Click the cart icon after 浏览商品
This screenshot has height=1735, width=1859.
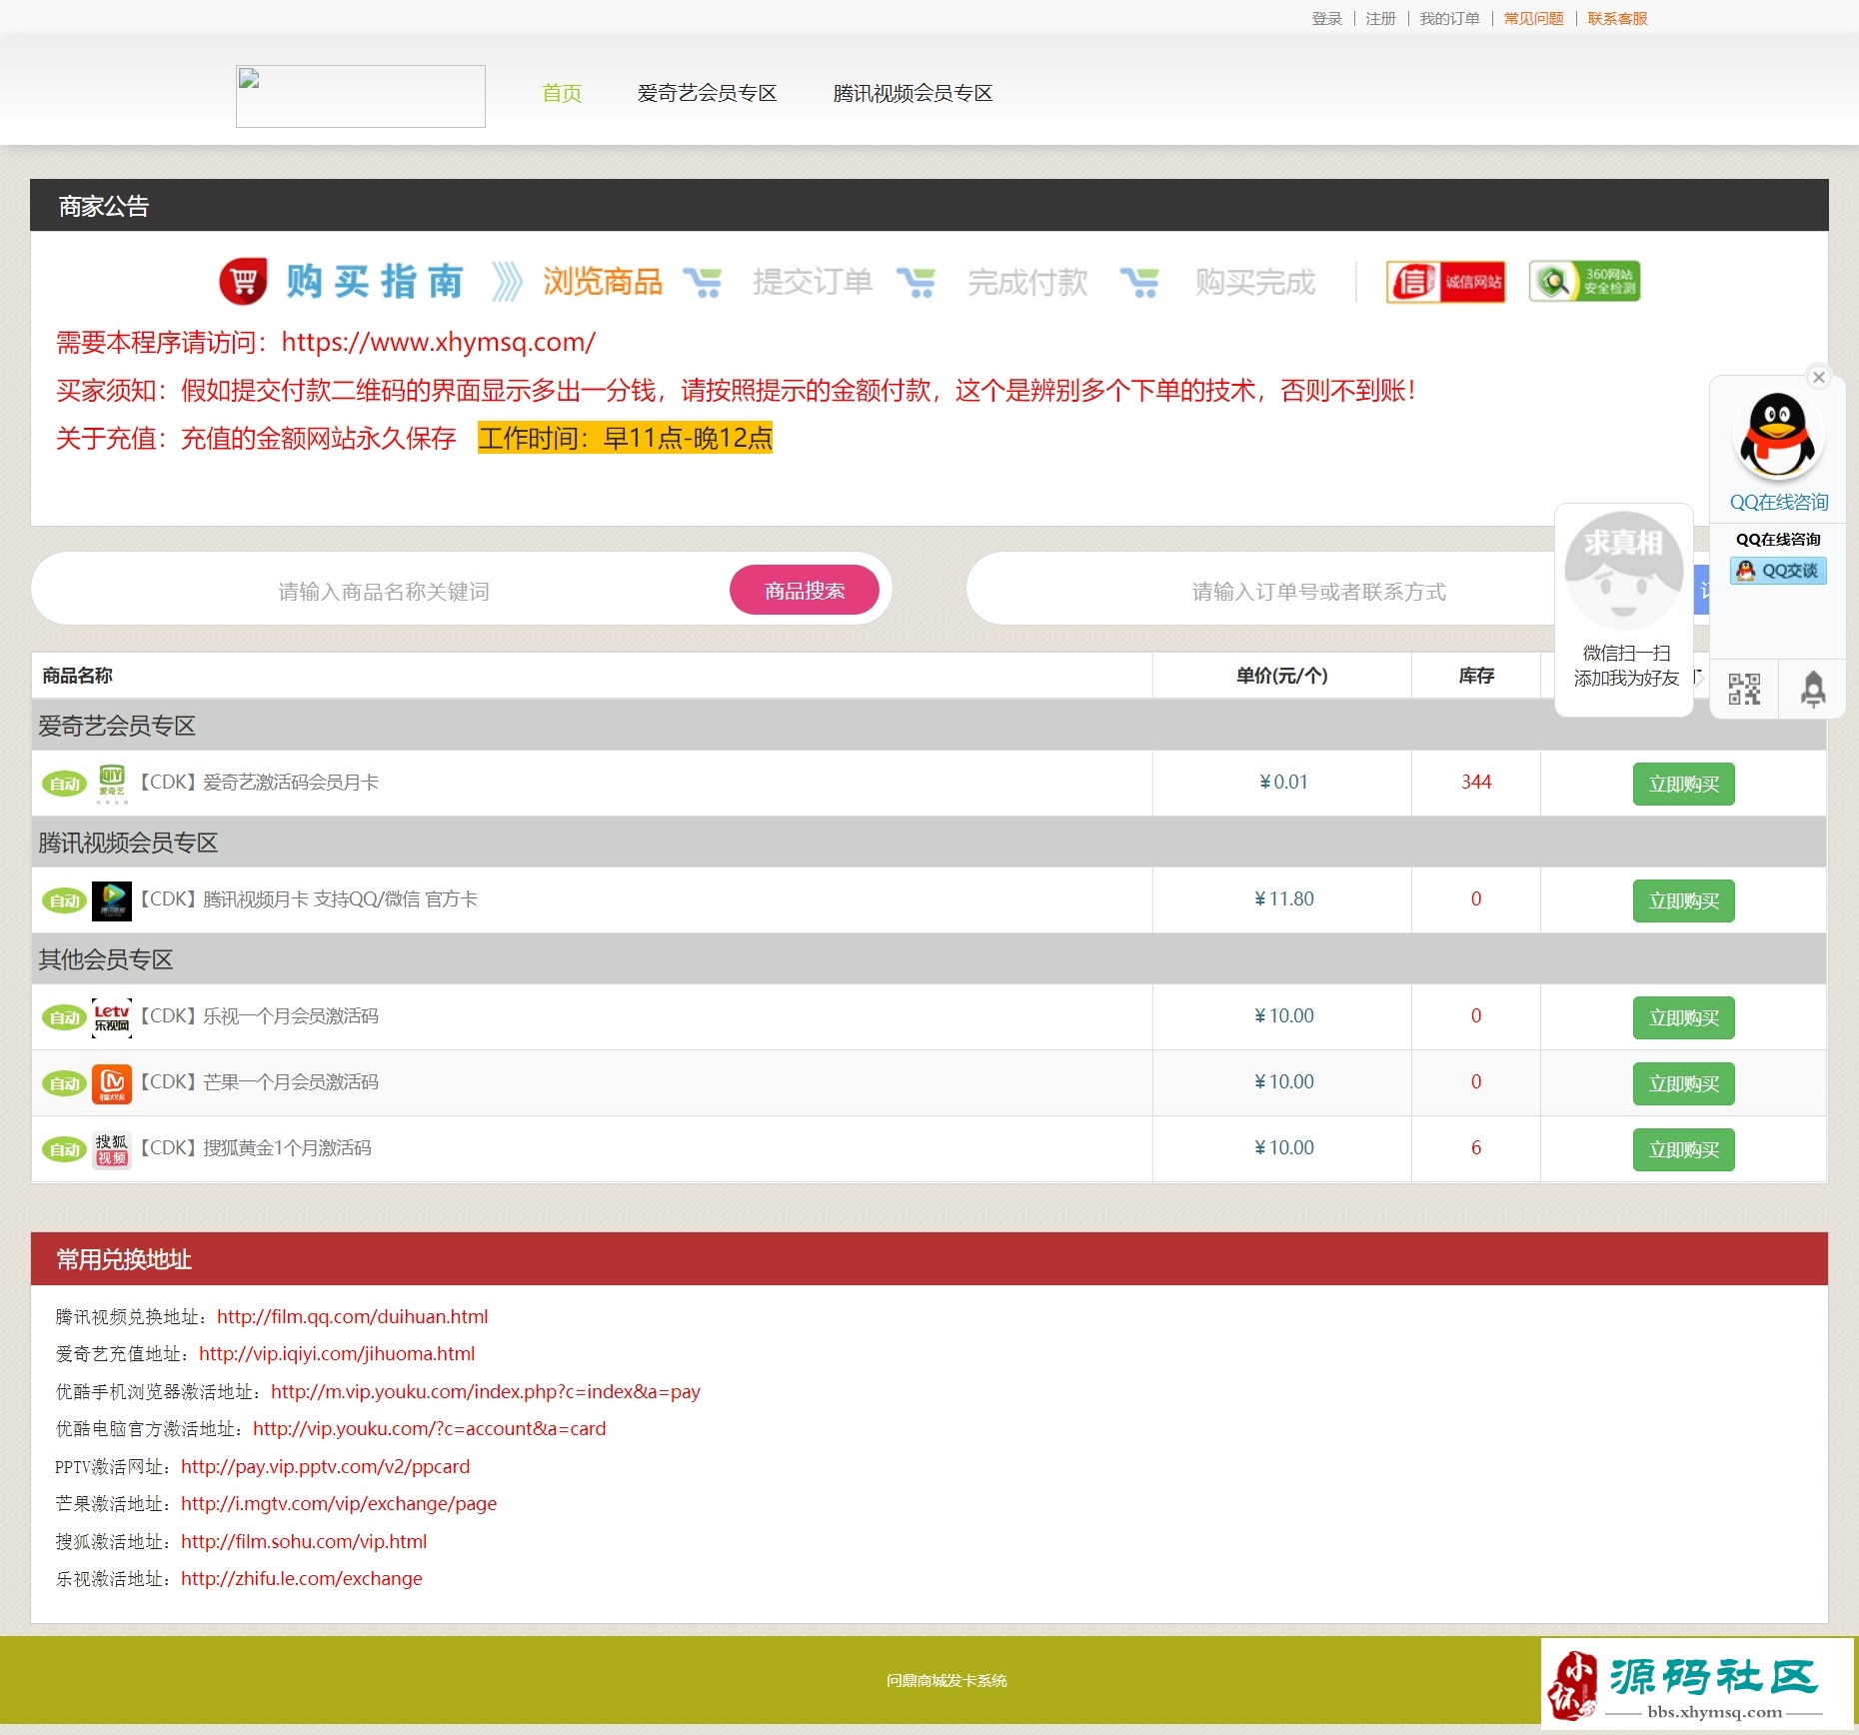pos(703,283)
